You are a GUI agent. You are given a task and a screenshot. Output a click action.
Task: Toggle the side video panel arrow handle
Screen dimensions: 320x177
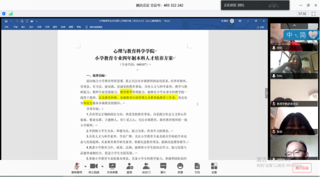(266, 93)
